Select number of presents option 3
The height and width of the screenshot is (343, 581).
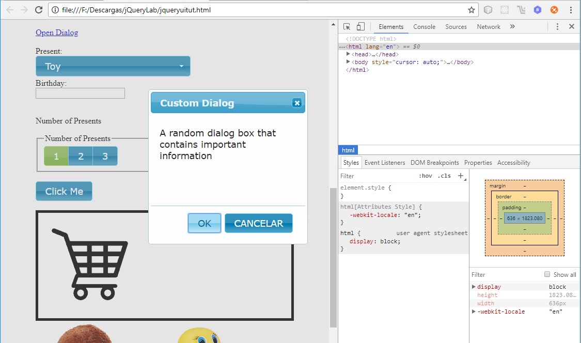(105, 156)
